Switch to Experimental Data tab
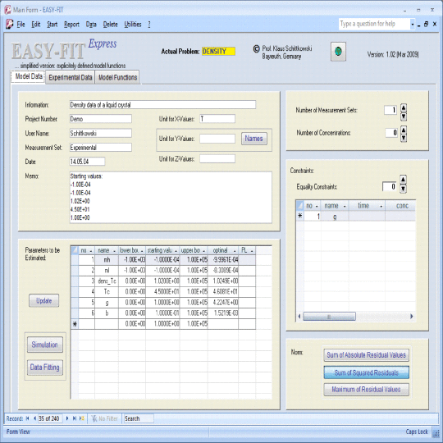Image resolution: width=443 pixels, height=443 pixels. [x=71, y=77]
